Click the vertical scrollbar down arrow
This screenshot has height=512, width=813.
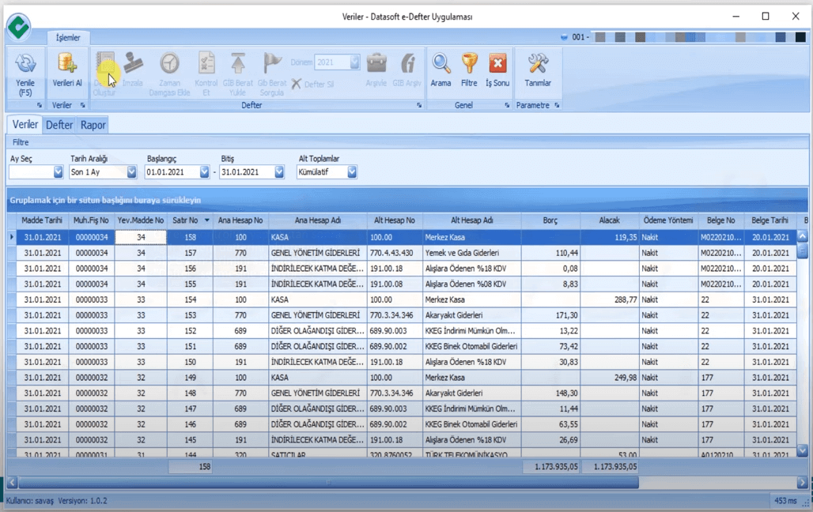tap(802, 449)
